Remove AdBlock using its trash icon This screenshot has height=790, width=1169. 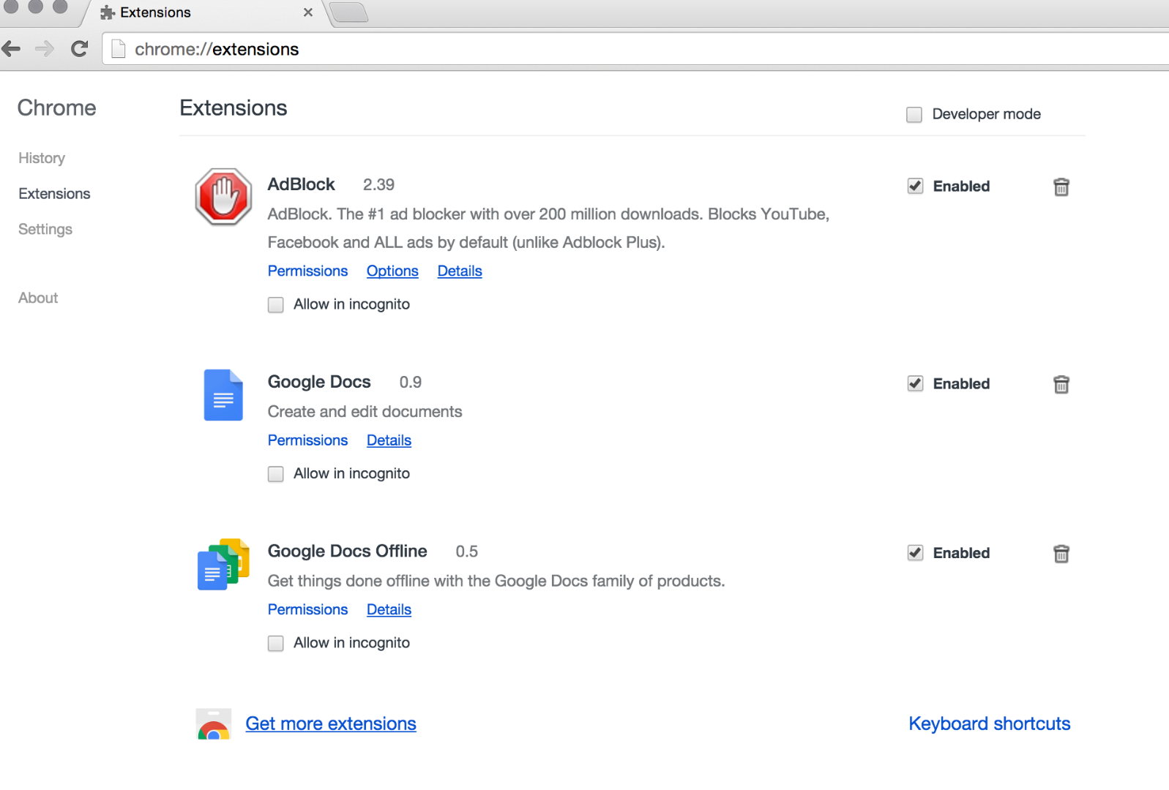[1061, 187]
